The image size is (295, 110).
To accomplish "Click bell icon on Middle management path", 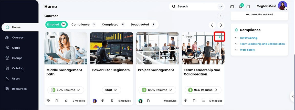I will 66,101.
